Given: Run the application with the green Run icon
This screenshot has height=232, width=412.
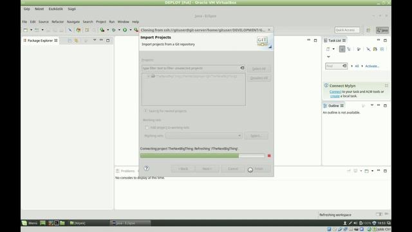Looking at the screenshot, I should coord(125,30).
